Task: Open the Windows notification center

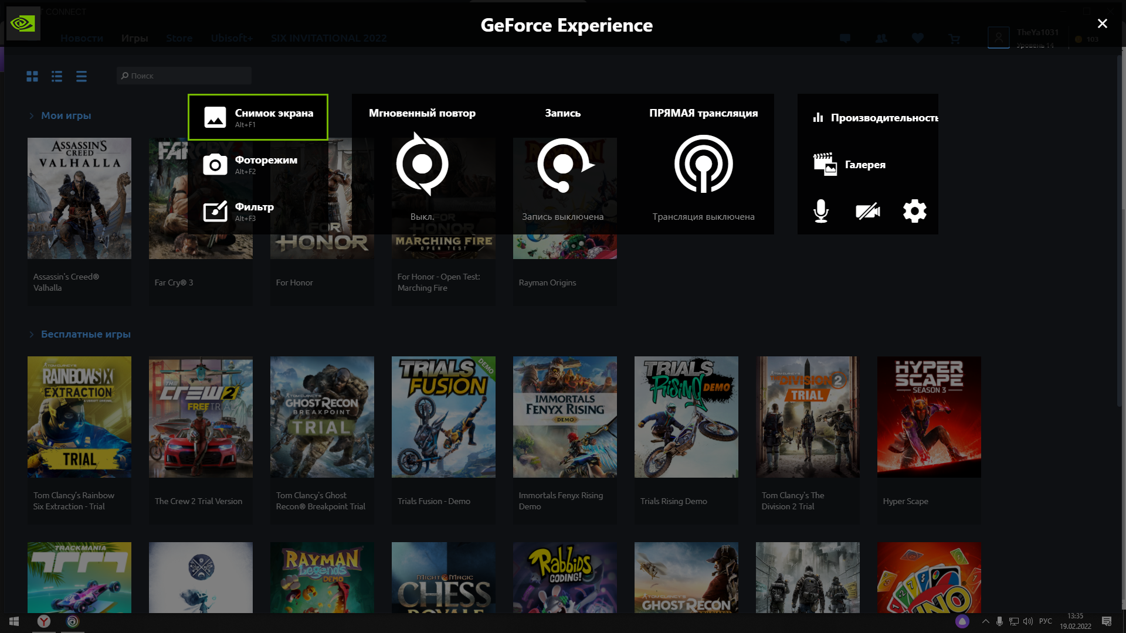Action: point(1107,621)
